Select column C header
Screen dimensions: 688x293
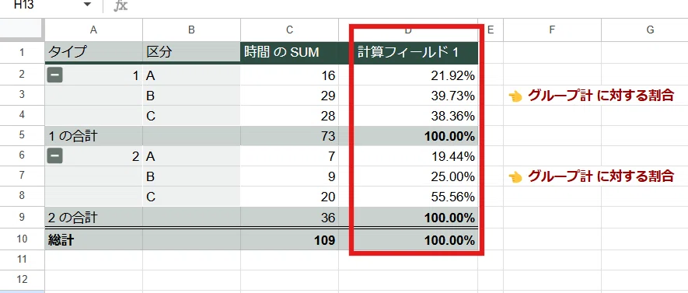pos(290,30)
